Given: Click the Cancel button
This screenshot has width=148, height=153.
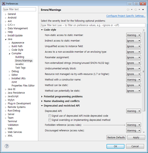Looking at the screenshot, I should point(135,146).
